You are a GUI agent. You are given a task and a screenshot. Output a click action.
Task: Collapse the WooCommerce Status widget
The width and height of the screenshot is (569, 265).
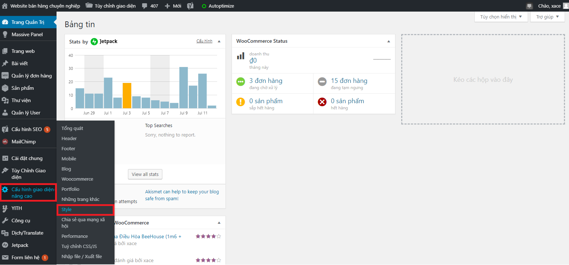point(389,41)
